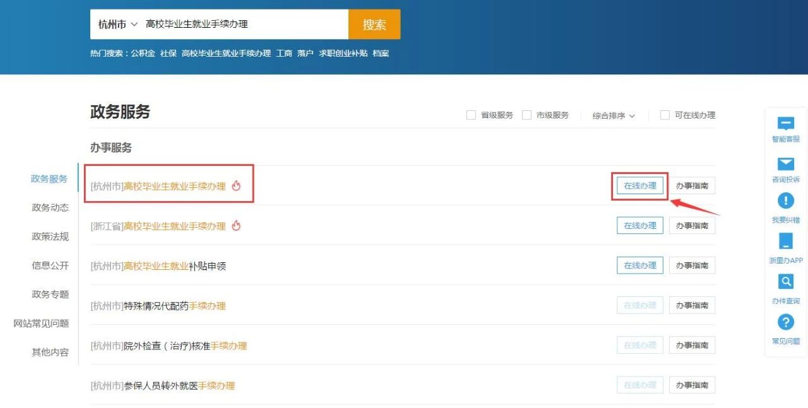808x408 pixels.
Task: Expand the 杭州市 city dropdown
Action: point(117,25)
